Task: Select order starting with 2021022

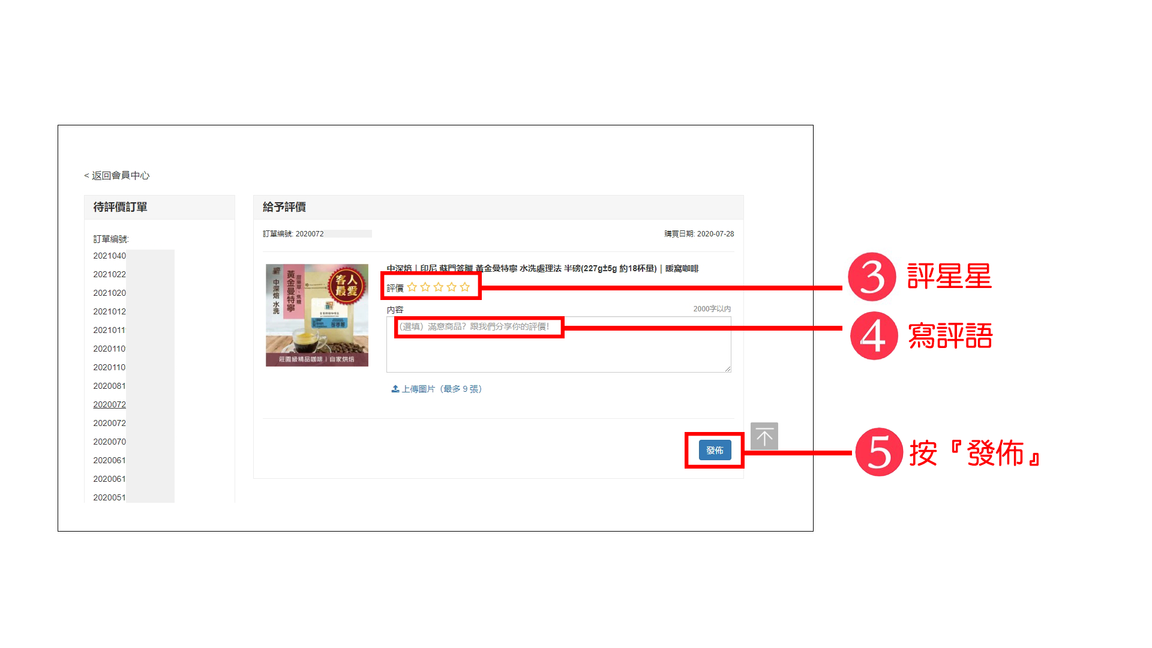Action: coord(109,274)
